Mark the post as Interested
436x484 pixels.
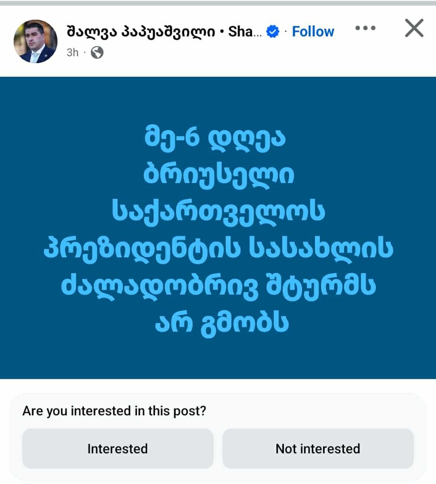tap(118, 449)
